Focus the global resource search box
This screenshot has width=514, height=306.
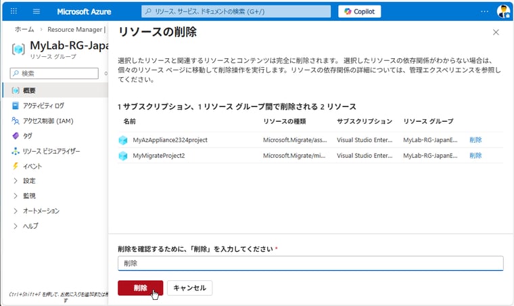coord(236,12)
